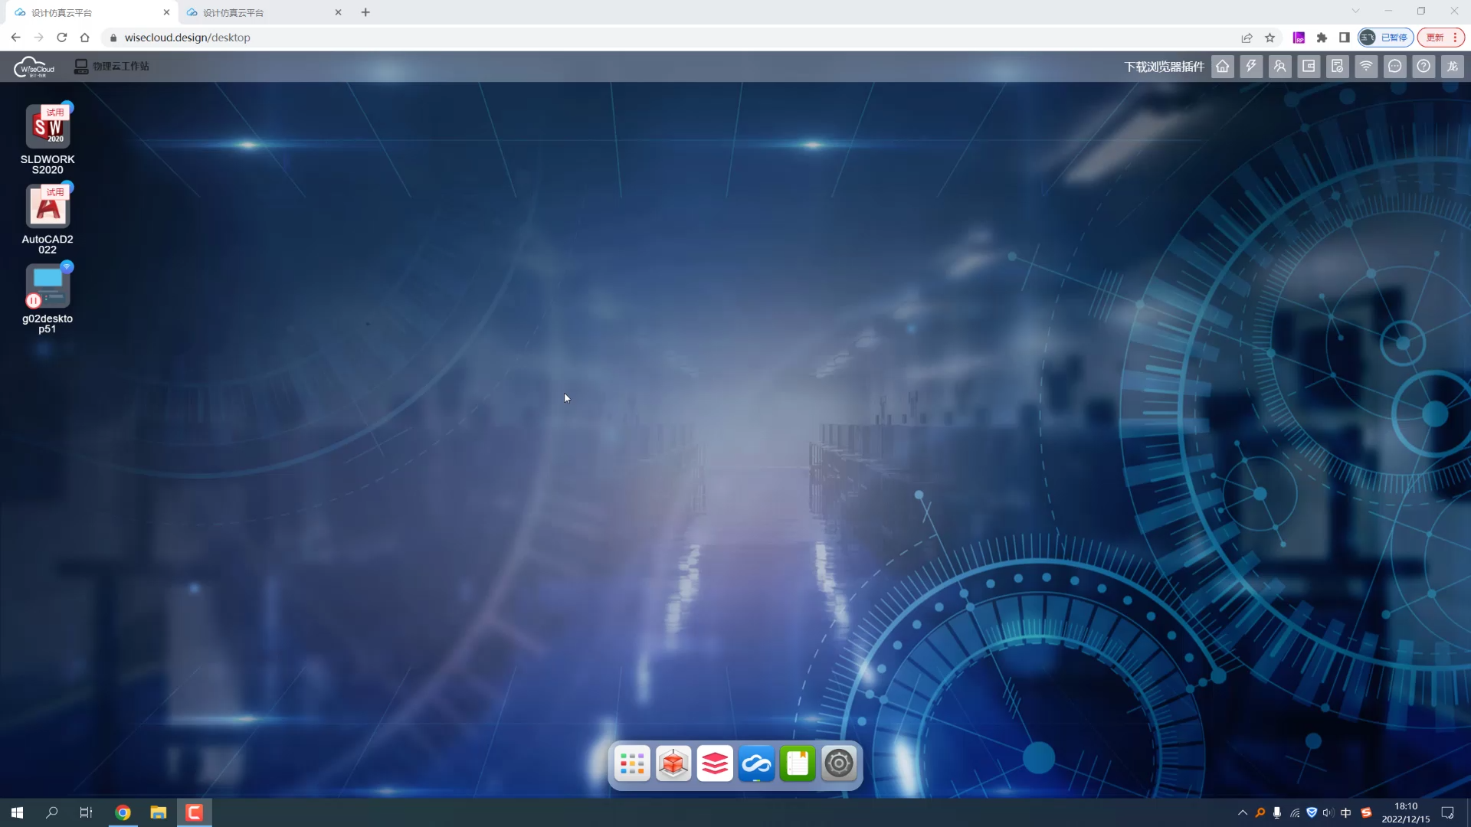Show hidden system tray icons
The height and width of the screenshot is (827, 1471).
[1243, 813]
